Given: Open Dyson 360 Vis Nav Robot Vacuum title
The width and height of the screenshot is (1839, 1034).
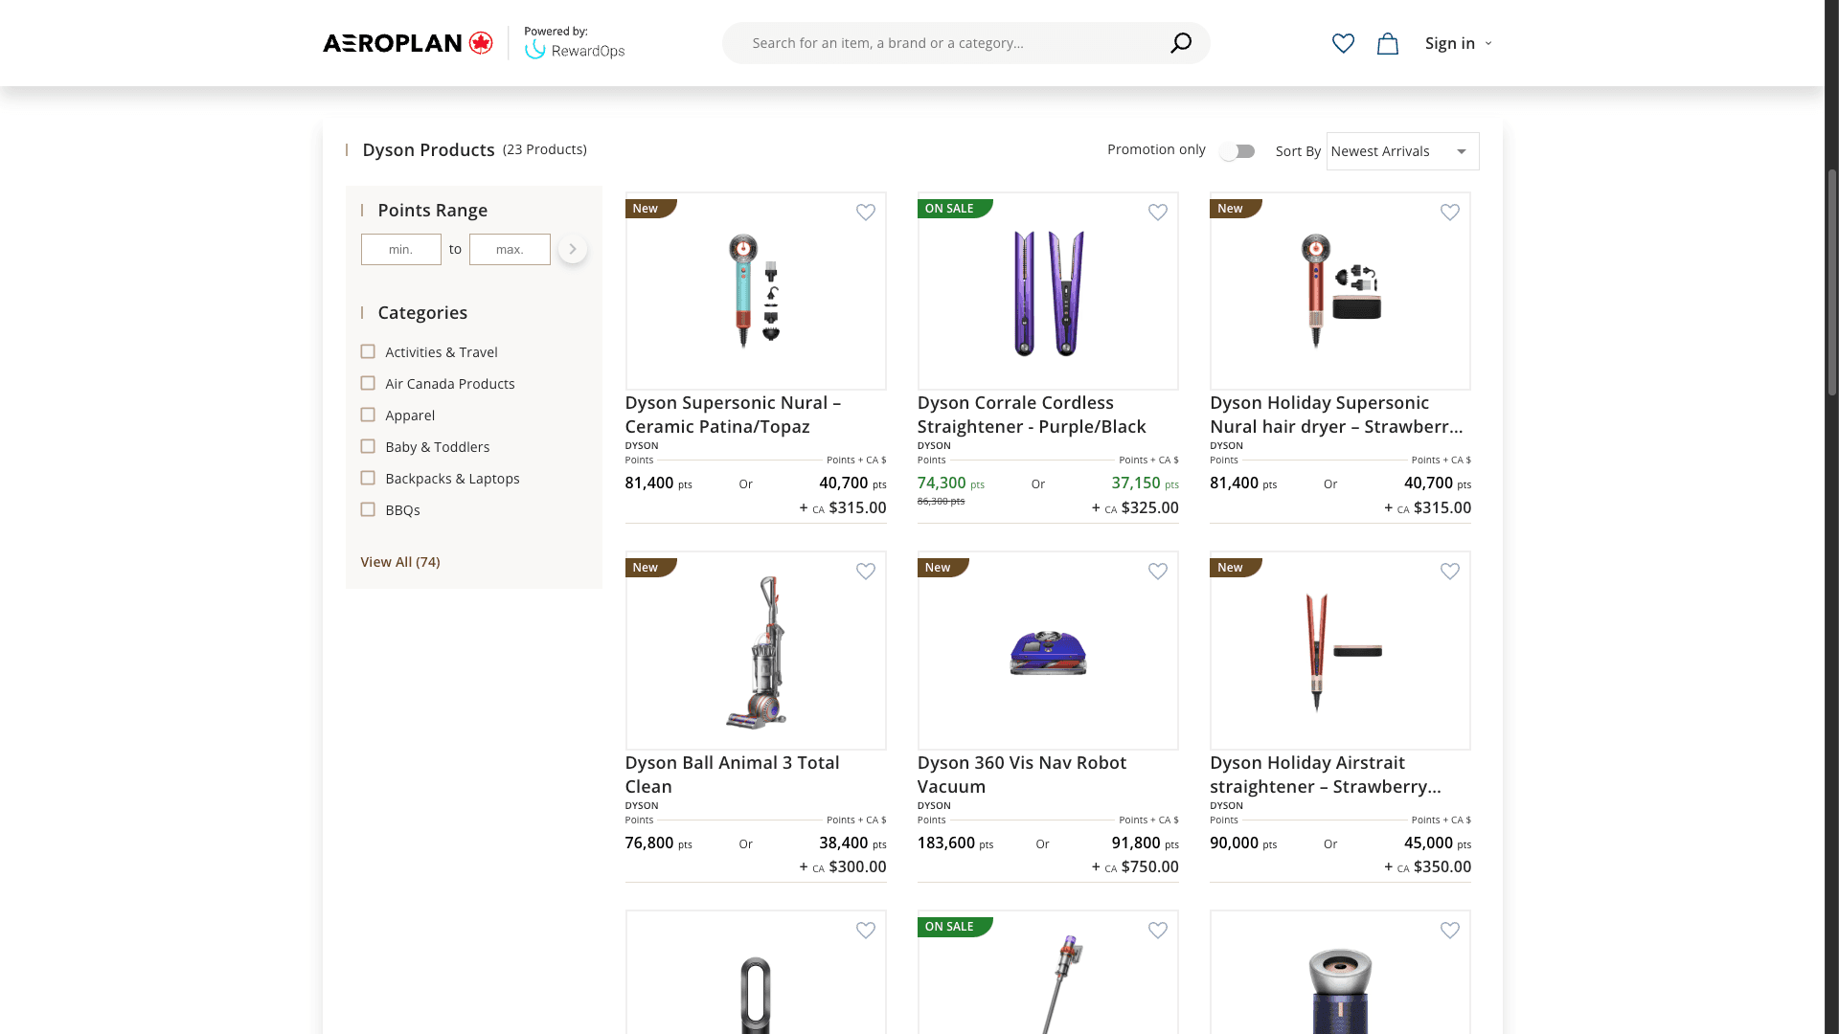Looking at the screenshot, I should coord(1022,775).
